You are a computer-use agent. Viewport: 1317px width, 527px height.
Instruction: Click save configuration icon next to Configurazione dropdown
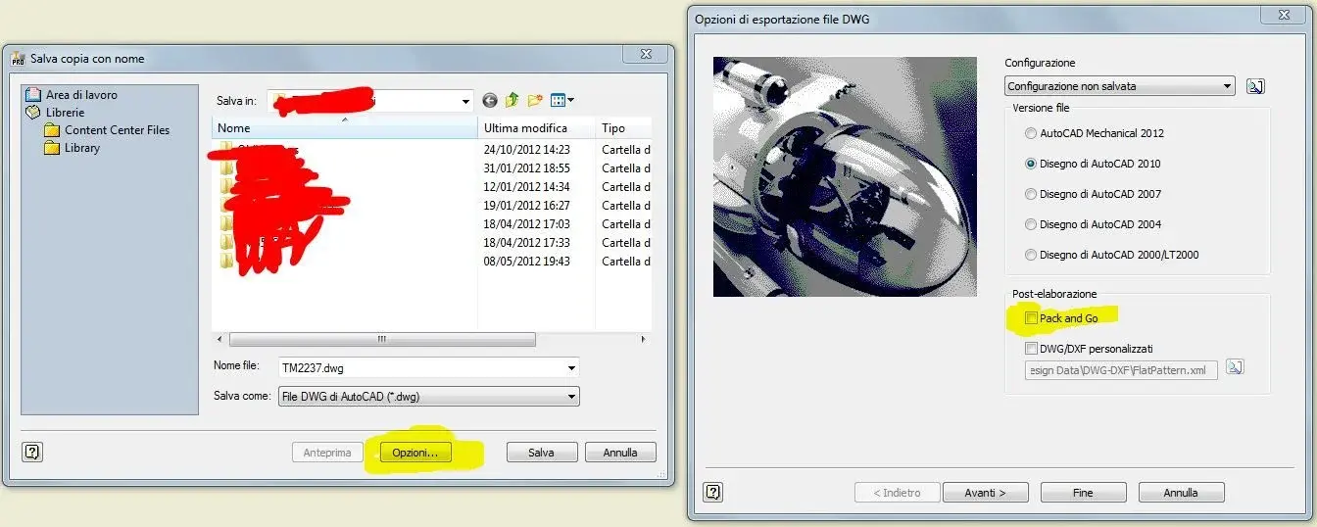1255,86
